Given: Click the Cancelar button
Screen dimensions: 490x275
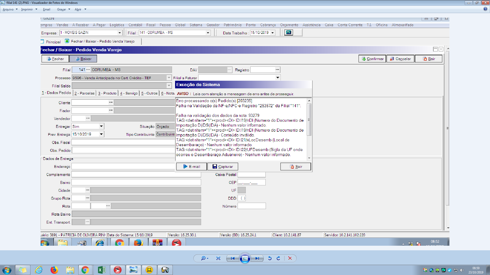Looking at the screenshot, I should 400,59.
